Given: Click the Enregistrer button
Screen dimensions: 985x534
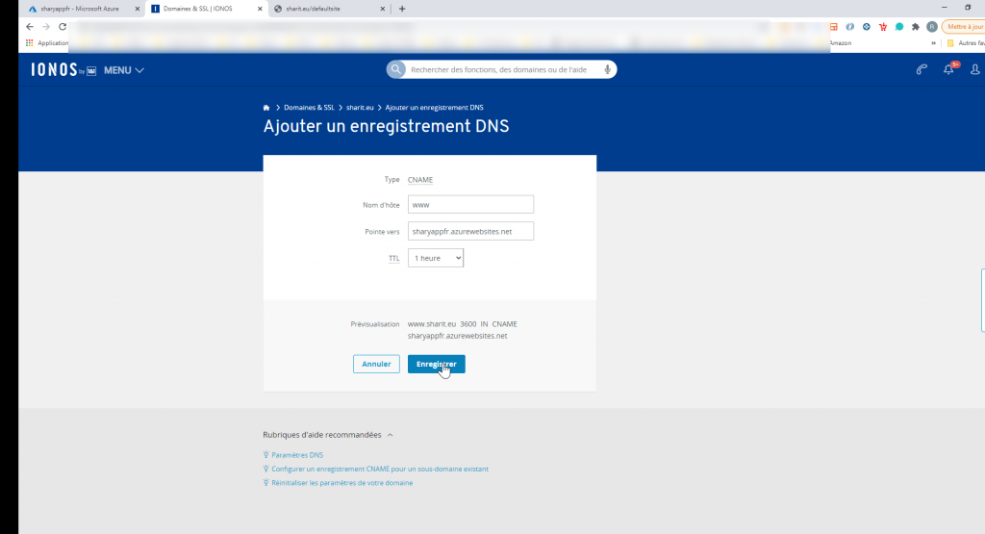Looking at the screenshot, I should 437,364.
